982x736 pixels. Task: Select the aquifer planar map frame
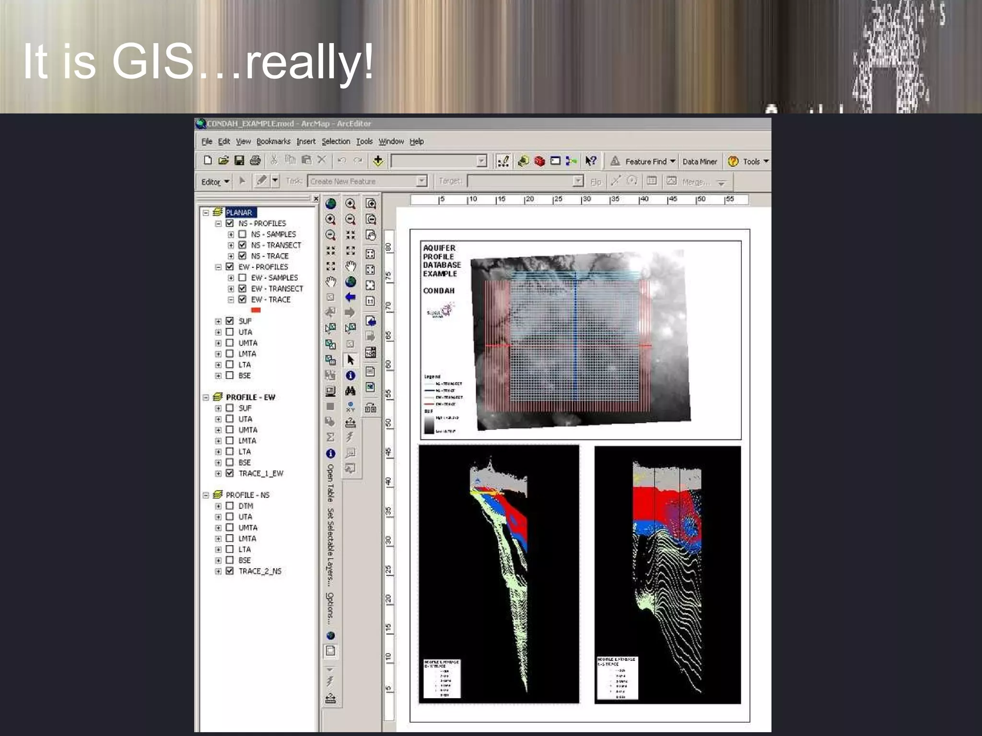point(581,340)
